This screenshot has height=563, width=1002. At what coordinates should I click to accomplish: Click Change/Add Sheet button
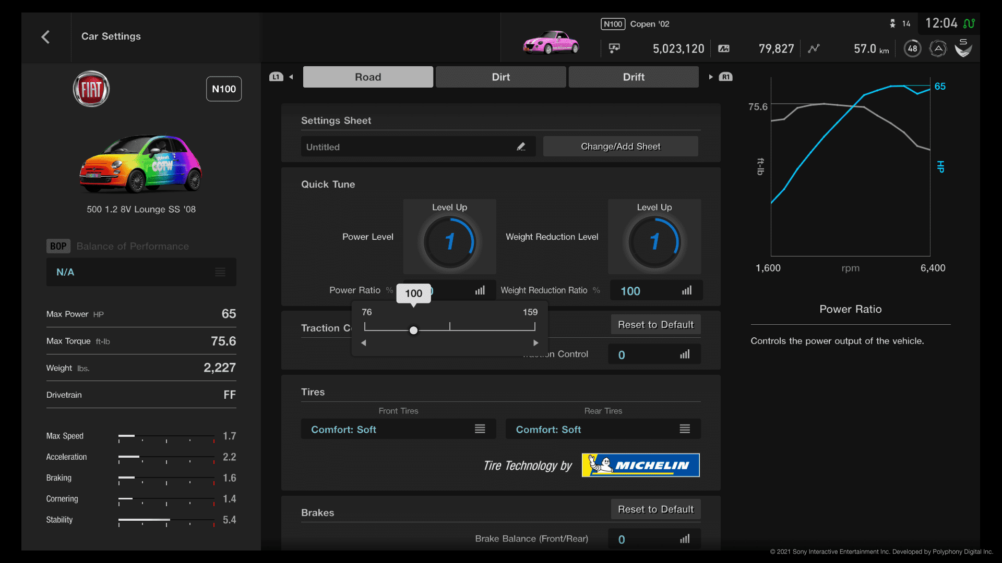tap(620, 146)
